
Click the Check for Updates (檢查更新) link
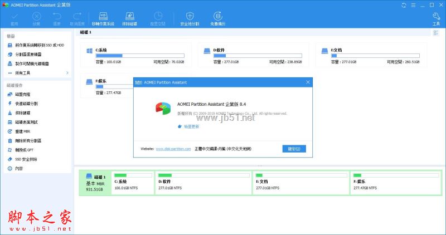pyautogui.click(x=191, y=126)
